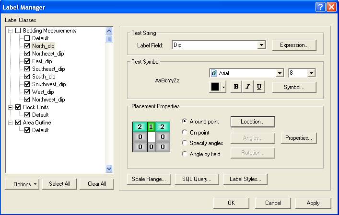Select the On point radio option

click(x=185, y=133)
